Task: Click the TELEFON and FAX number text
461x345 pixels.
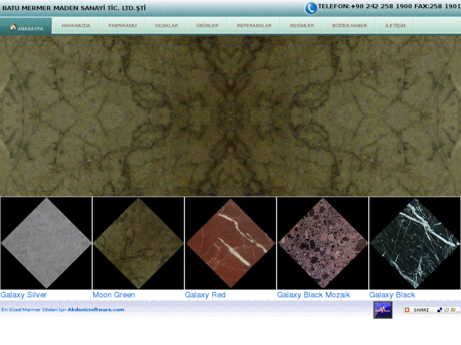Action: [x=389, y=6]
